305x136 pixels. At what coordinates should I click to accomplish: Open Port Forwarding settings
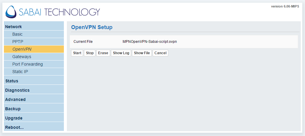coord(34,64)
